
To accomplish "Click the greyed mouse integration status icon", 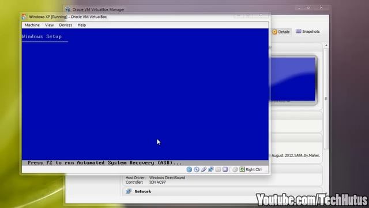I will tap(235, 169).
